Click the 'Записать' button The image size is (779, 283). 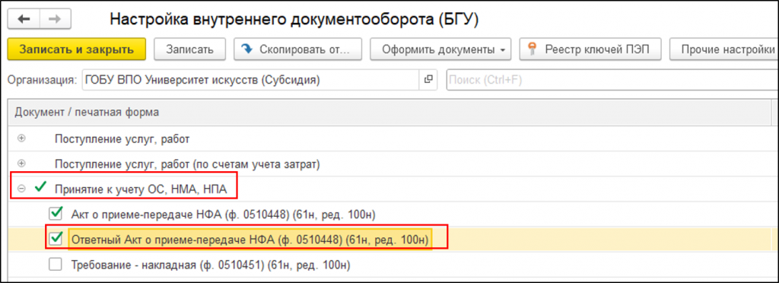189,49
